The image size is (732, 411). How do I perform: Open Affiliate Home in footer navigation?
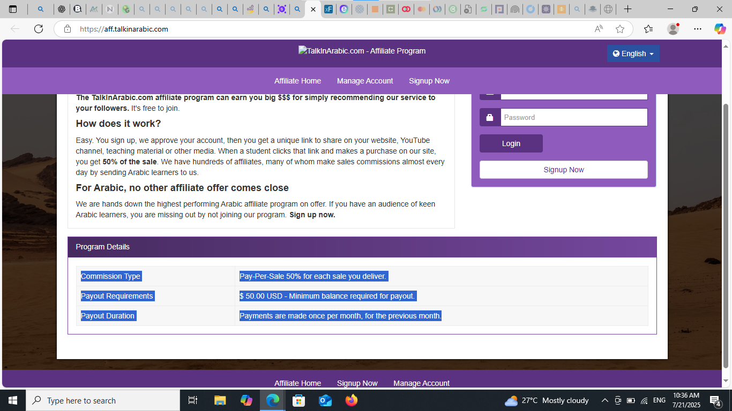point(297,383)
